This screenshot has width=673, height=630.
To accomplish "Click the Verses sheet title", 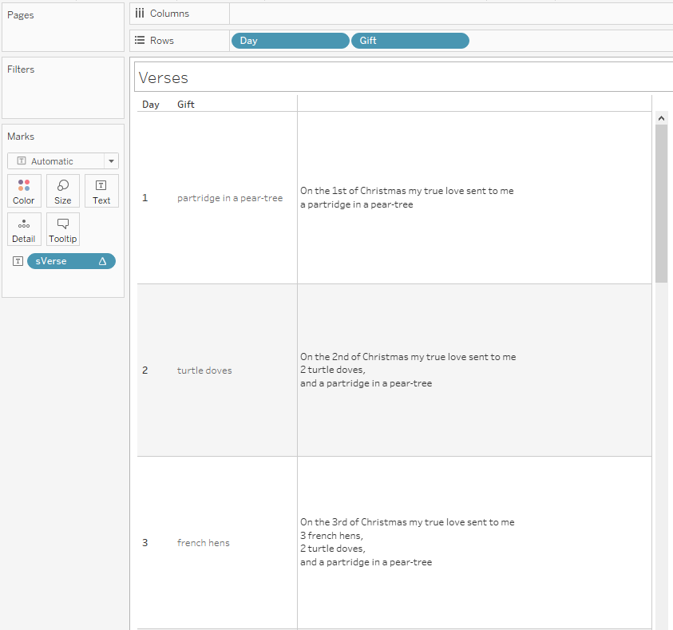I will tap(164, 77).
